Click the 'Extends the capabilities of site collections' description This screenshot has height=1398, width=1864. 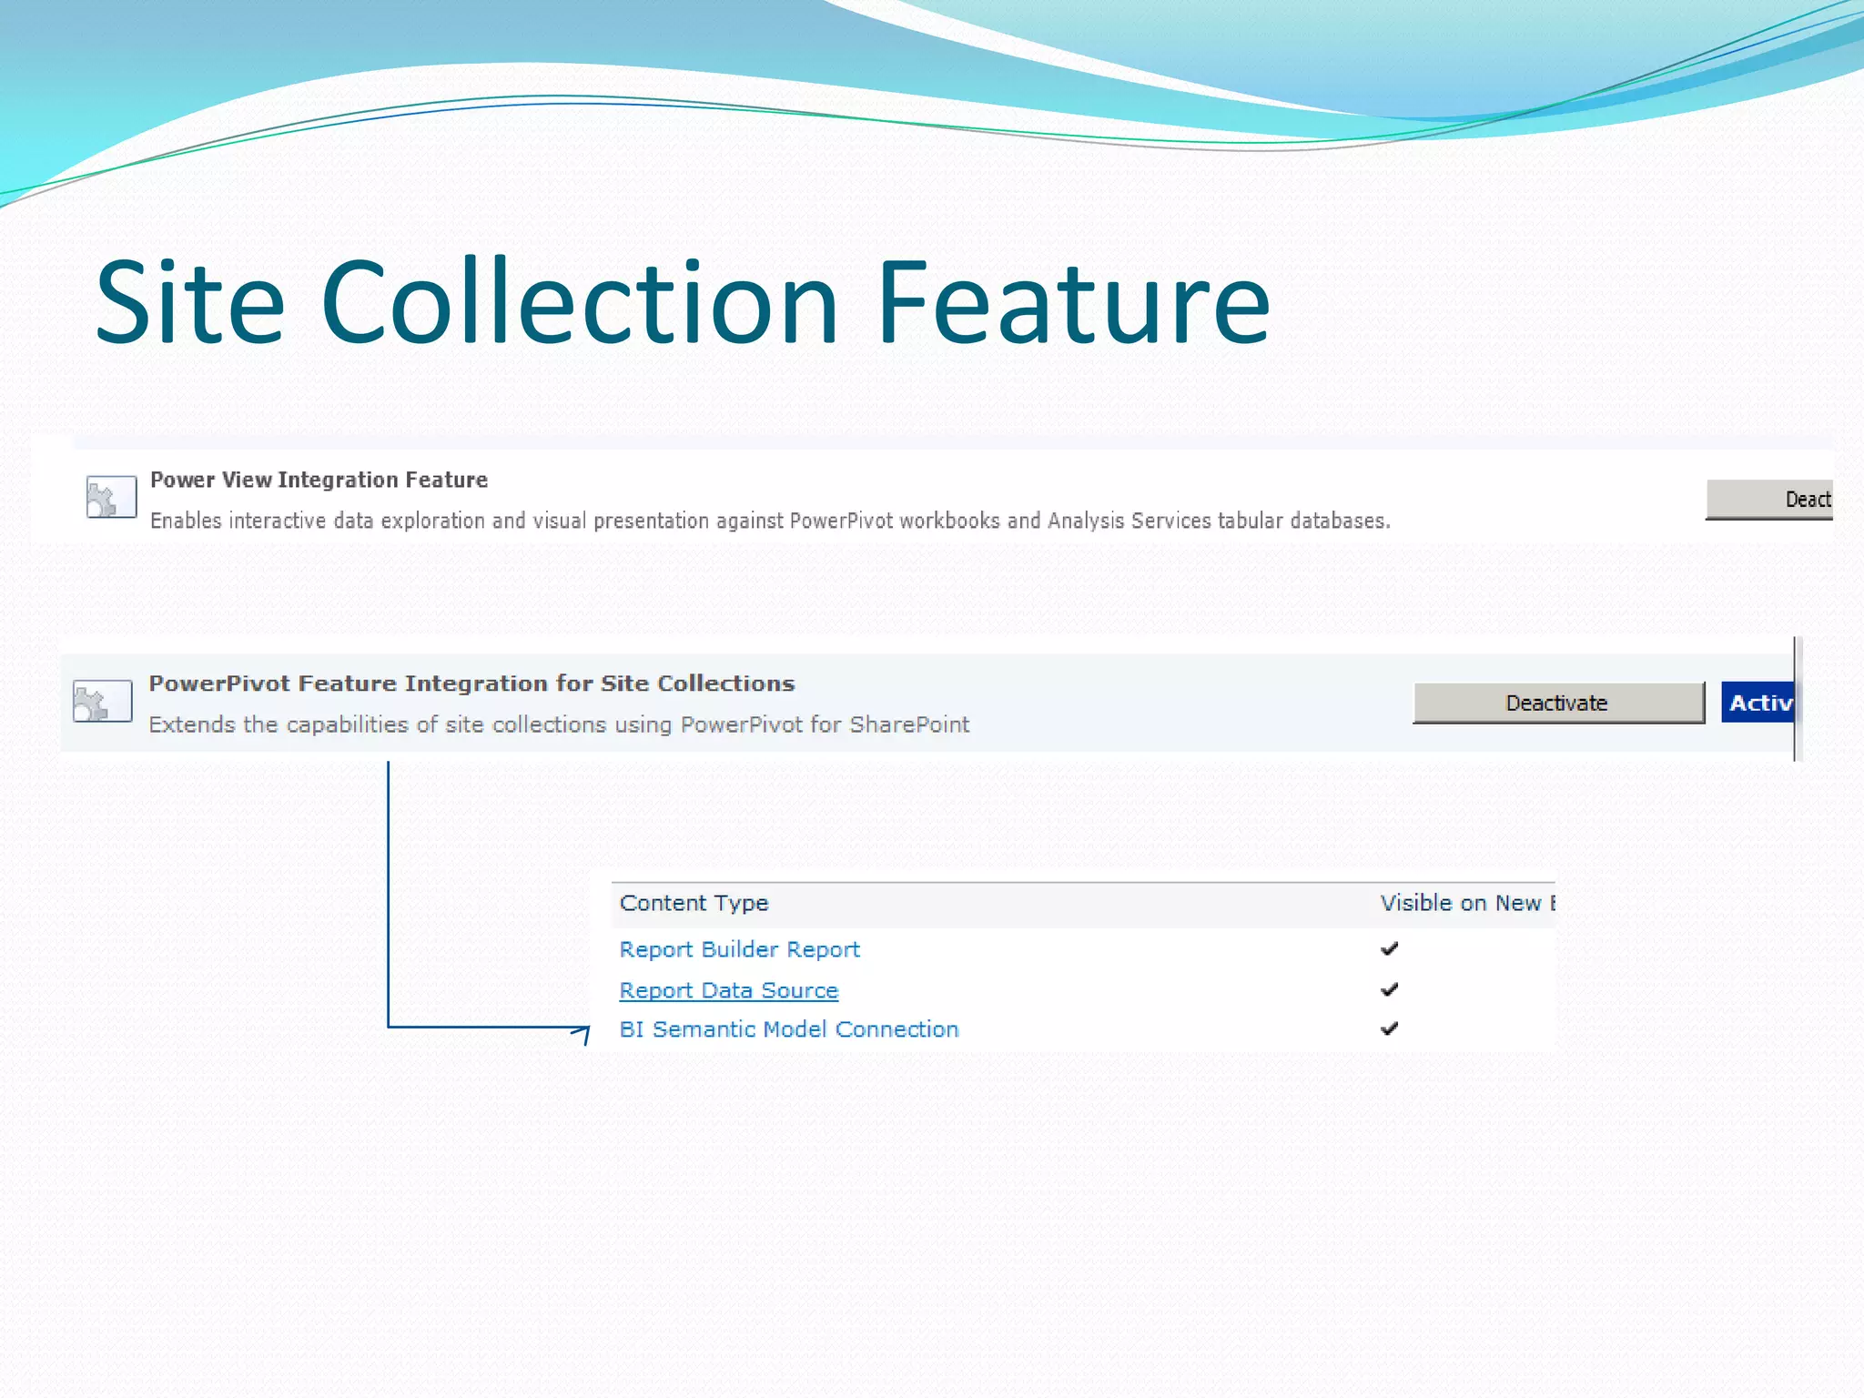point(559,724)
